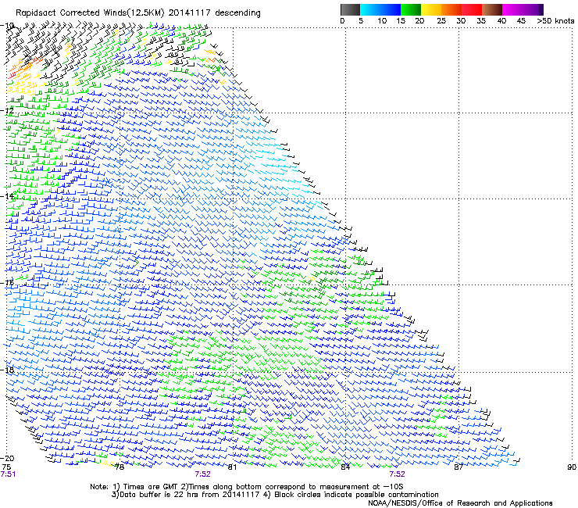This screenshot has height=508, width=578.
Task: Pick the green 15–20 knots legend segment
Action: tap(411, 9)
